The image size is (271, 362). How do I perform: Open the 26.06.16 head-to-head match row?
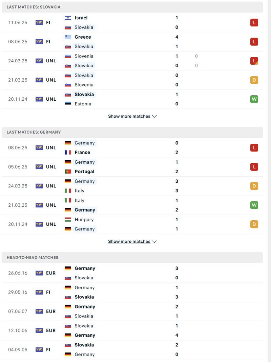coord(135,273)
